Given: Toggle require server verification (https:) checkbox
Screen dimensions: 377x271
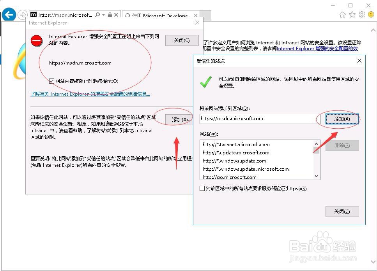Looking at the screenshot, I should click(x=202, y=189).
